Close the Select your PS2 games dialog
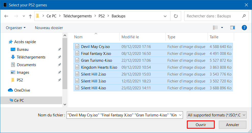Image resolution: width=252 pixels, height=133 pixels. point(246,5)
